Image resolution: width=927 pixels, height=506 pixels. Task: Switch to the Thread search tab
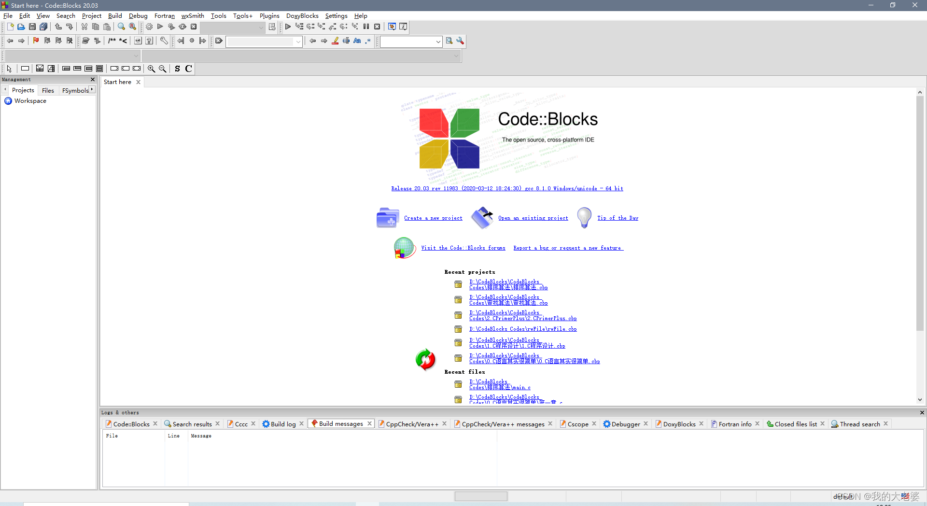click(x=859, y=424)
